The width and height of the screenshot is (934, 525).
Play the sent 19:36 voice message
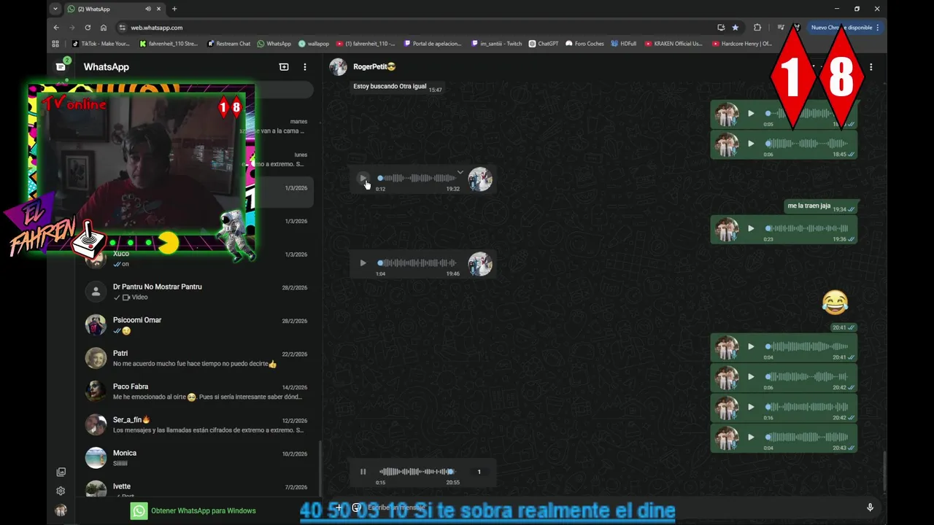751,229
